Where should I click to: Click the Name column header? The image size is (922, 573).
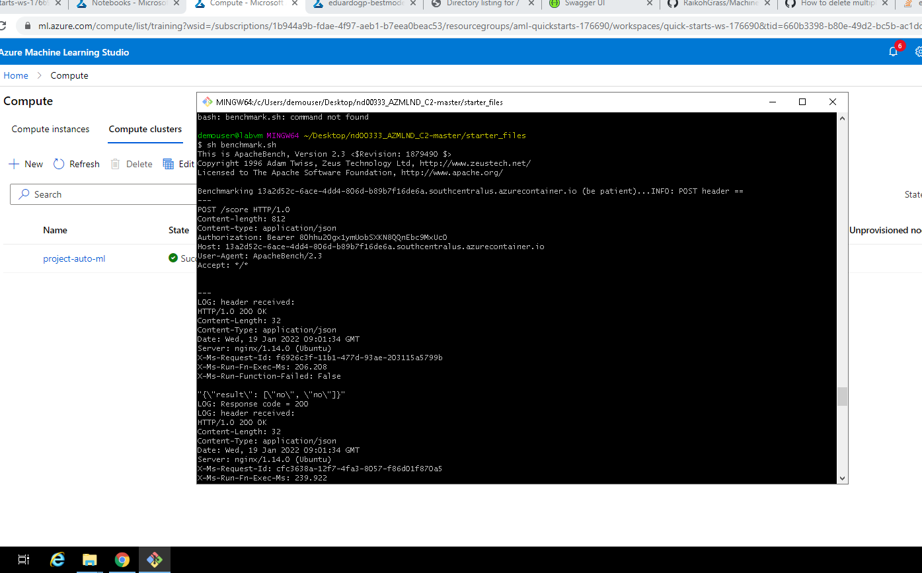55,230
